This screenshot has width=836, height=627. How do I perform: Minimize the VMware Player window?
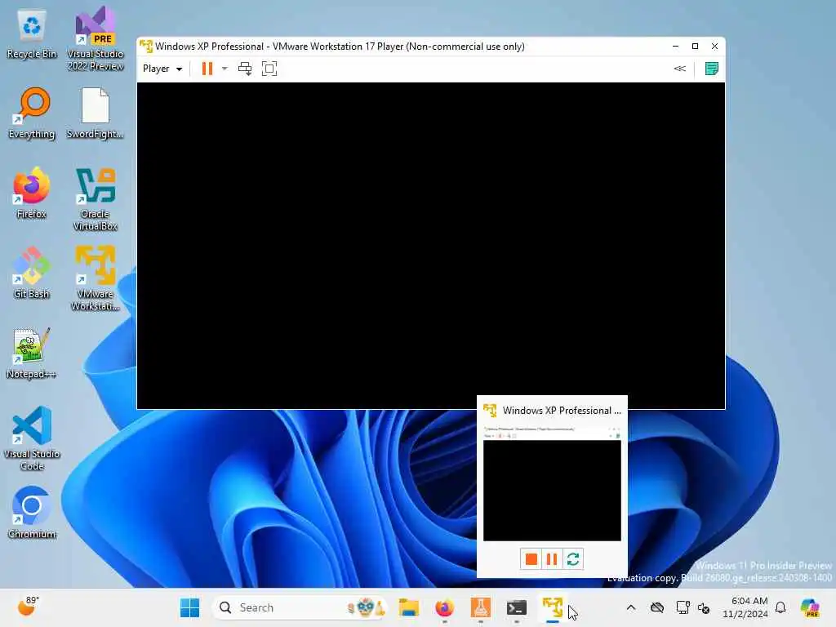tap(675, 47)
